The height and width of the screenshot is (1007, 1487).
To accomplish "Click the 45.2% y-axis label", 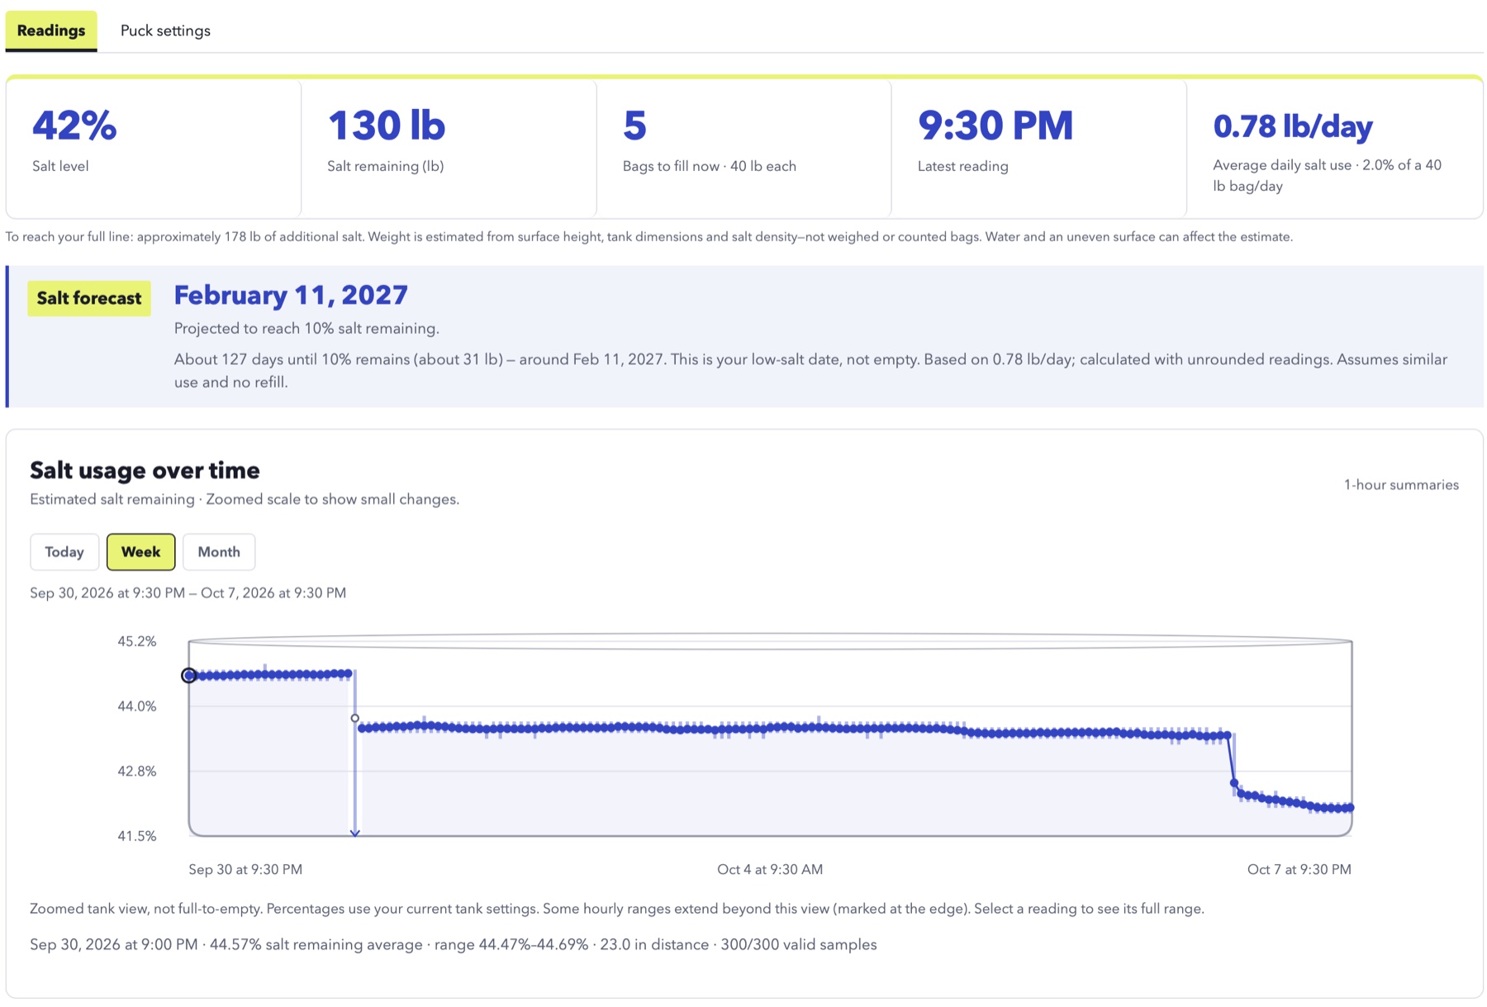I will 137,641.
